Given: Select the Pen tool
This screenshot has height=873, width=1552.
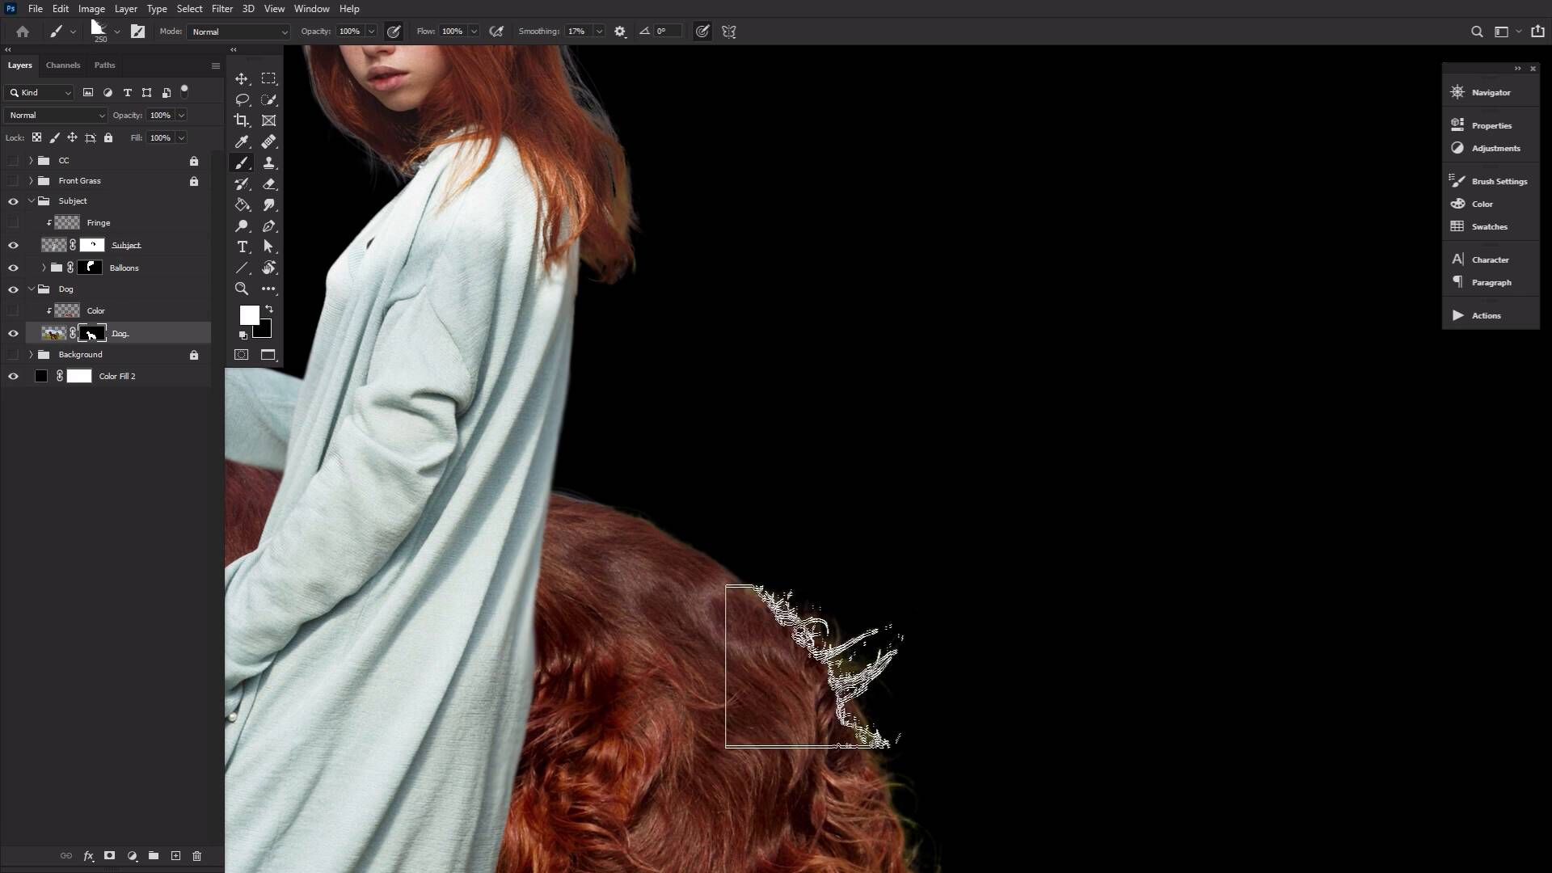Looking at the screenshot, I should (x=269, y=226).
